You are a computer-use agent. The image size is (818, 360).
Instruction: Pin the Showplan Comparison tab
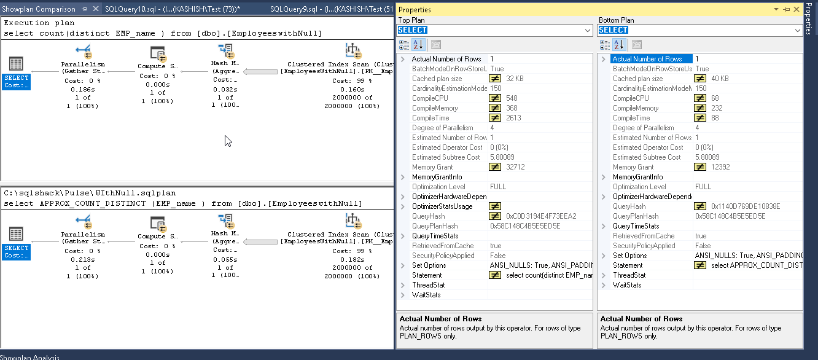tap(85, 9)
